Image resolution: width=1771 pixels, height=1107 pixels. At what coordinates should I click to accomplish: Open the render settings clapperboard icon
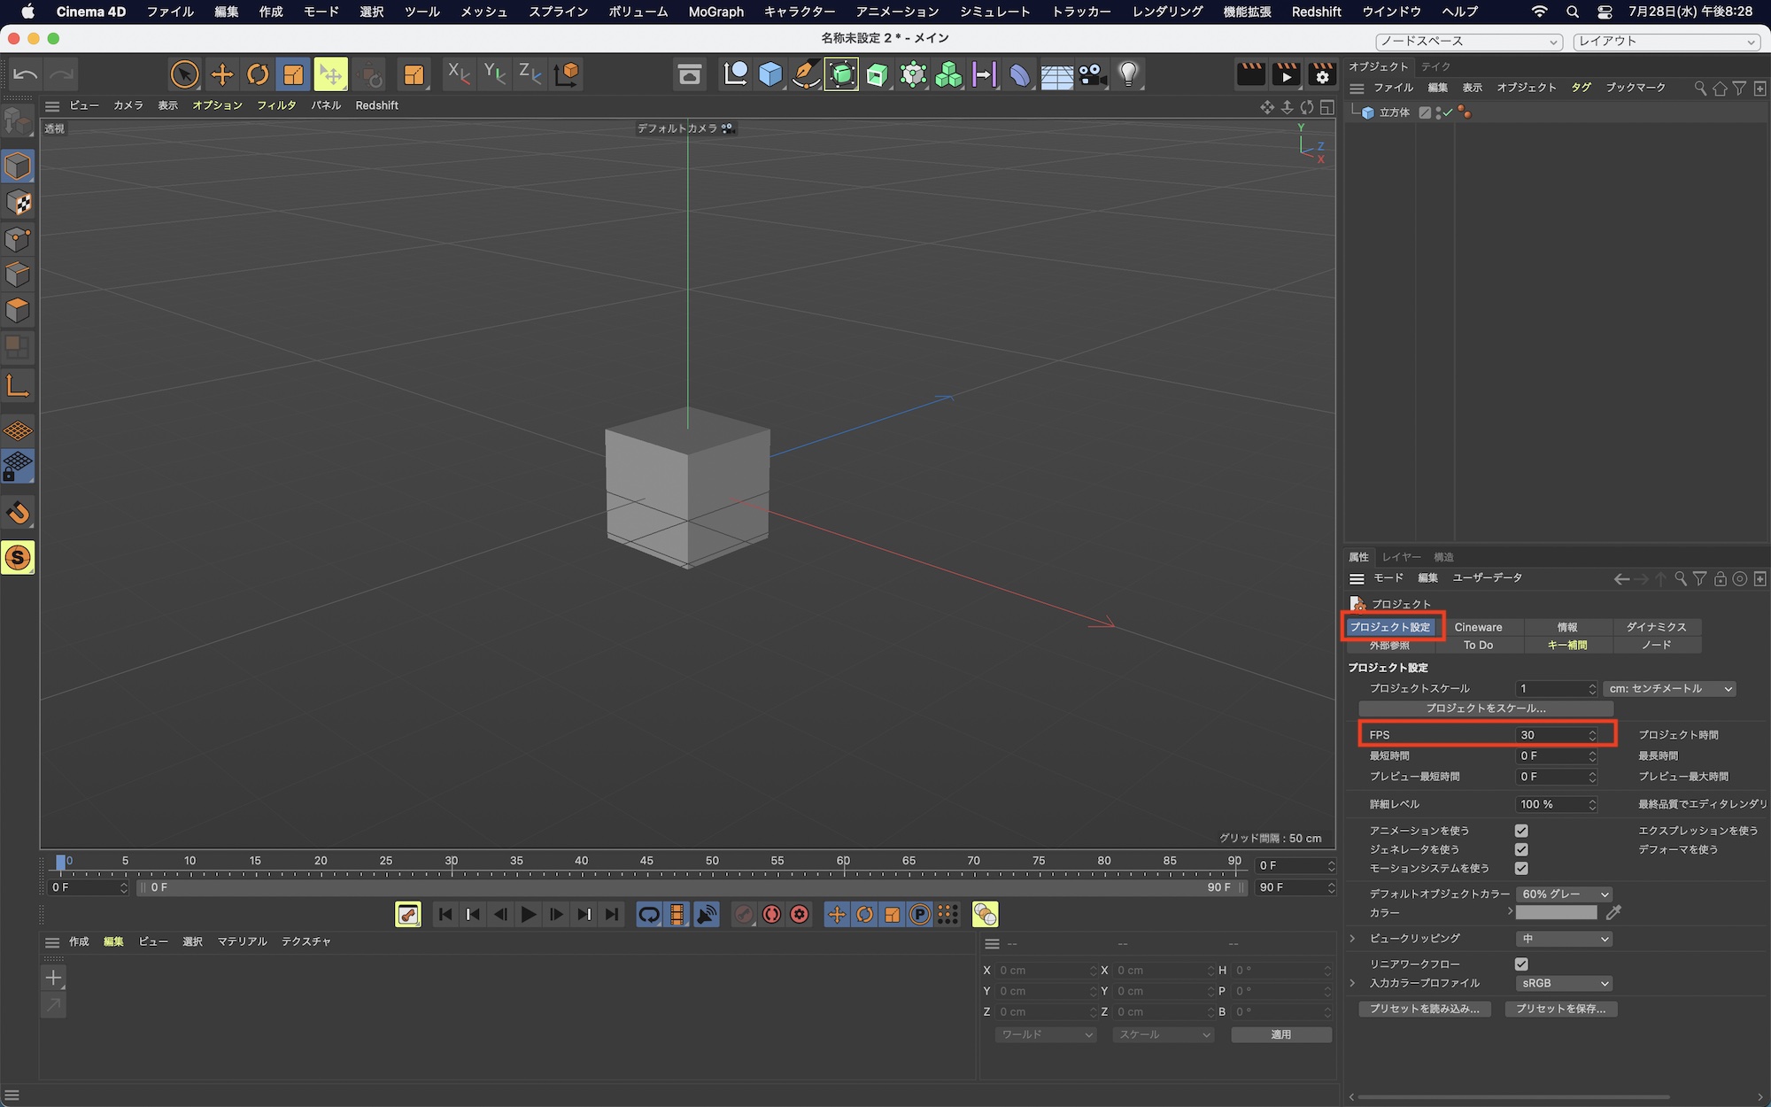(x=1321, y=74)
